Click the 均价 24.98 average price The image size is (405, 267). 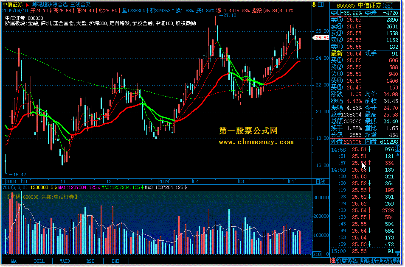pyautogui.click(x=382, y=94)
